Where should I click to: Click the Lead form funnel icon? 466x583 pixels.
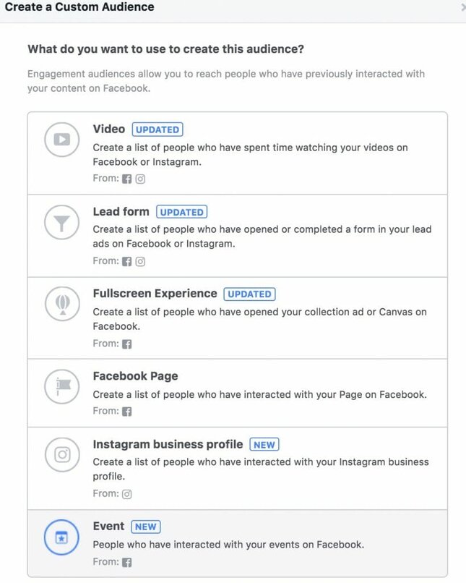point(61,222)
